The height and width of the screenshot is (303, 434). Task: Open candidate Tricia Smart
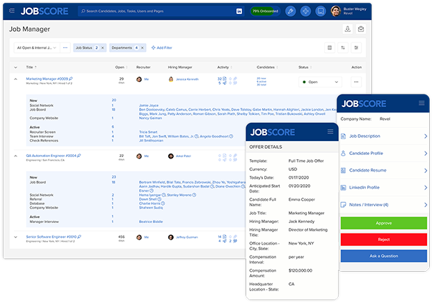coord(148,132)
